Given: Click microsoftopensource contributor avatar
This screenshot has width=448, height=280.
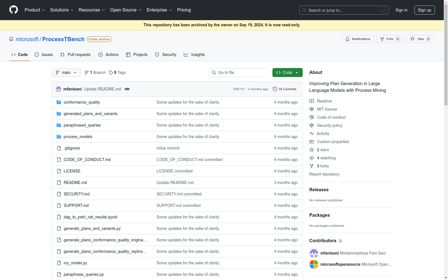Looking at the screenshot, I should pyautogui.click(x=314, y=264).
